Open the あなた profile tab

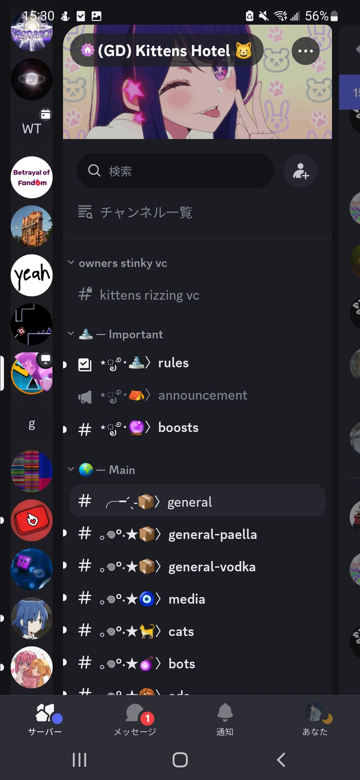[x=315, y=719]
